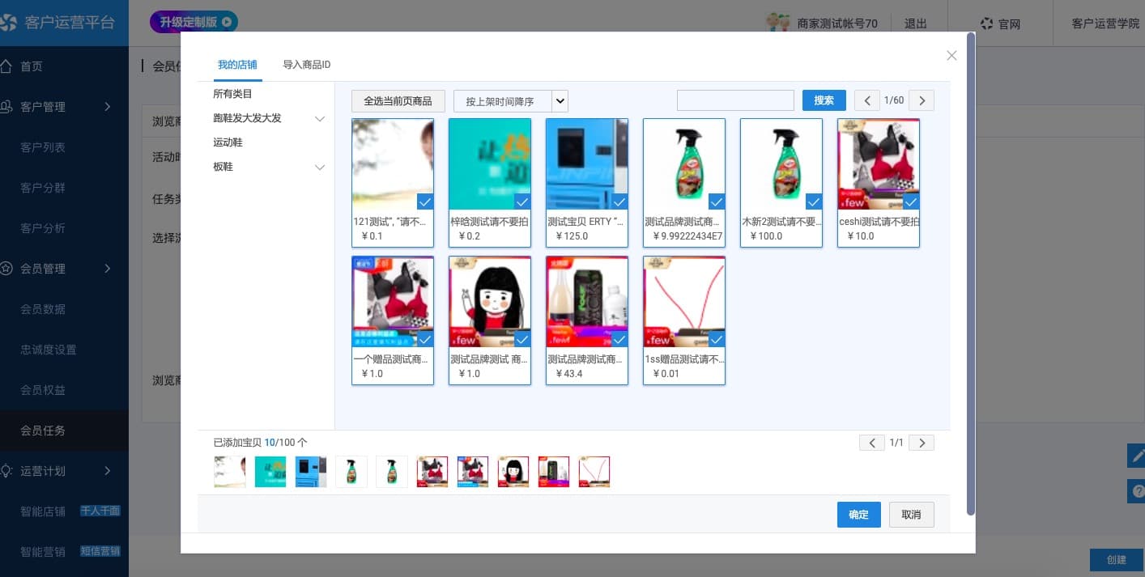Screen dimensions: 1145x577
Task: Go to next product page arrow beside 1/60
Action: (x=922, y=100)
